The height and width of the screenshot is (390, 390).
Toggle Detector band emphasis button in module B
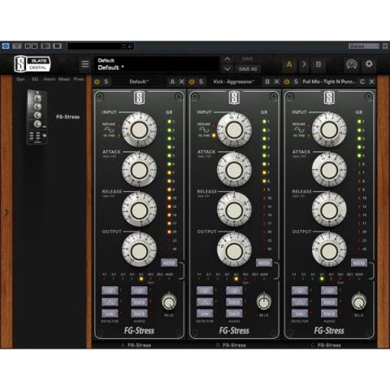point(205,302)
